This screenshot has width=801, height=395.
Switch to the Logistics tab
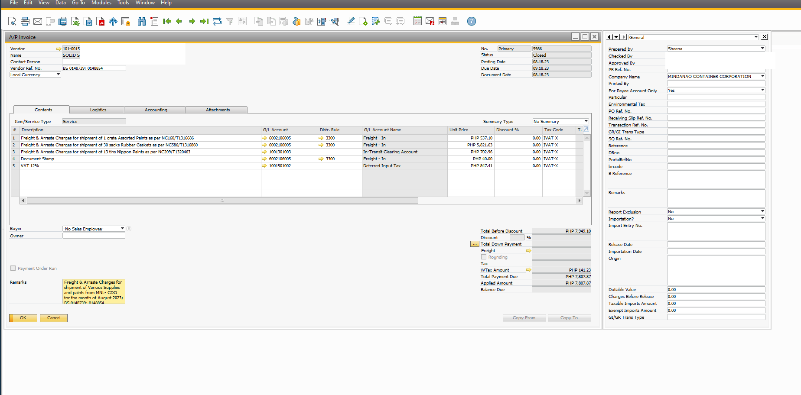point(98,110)
